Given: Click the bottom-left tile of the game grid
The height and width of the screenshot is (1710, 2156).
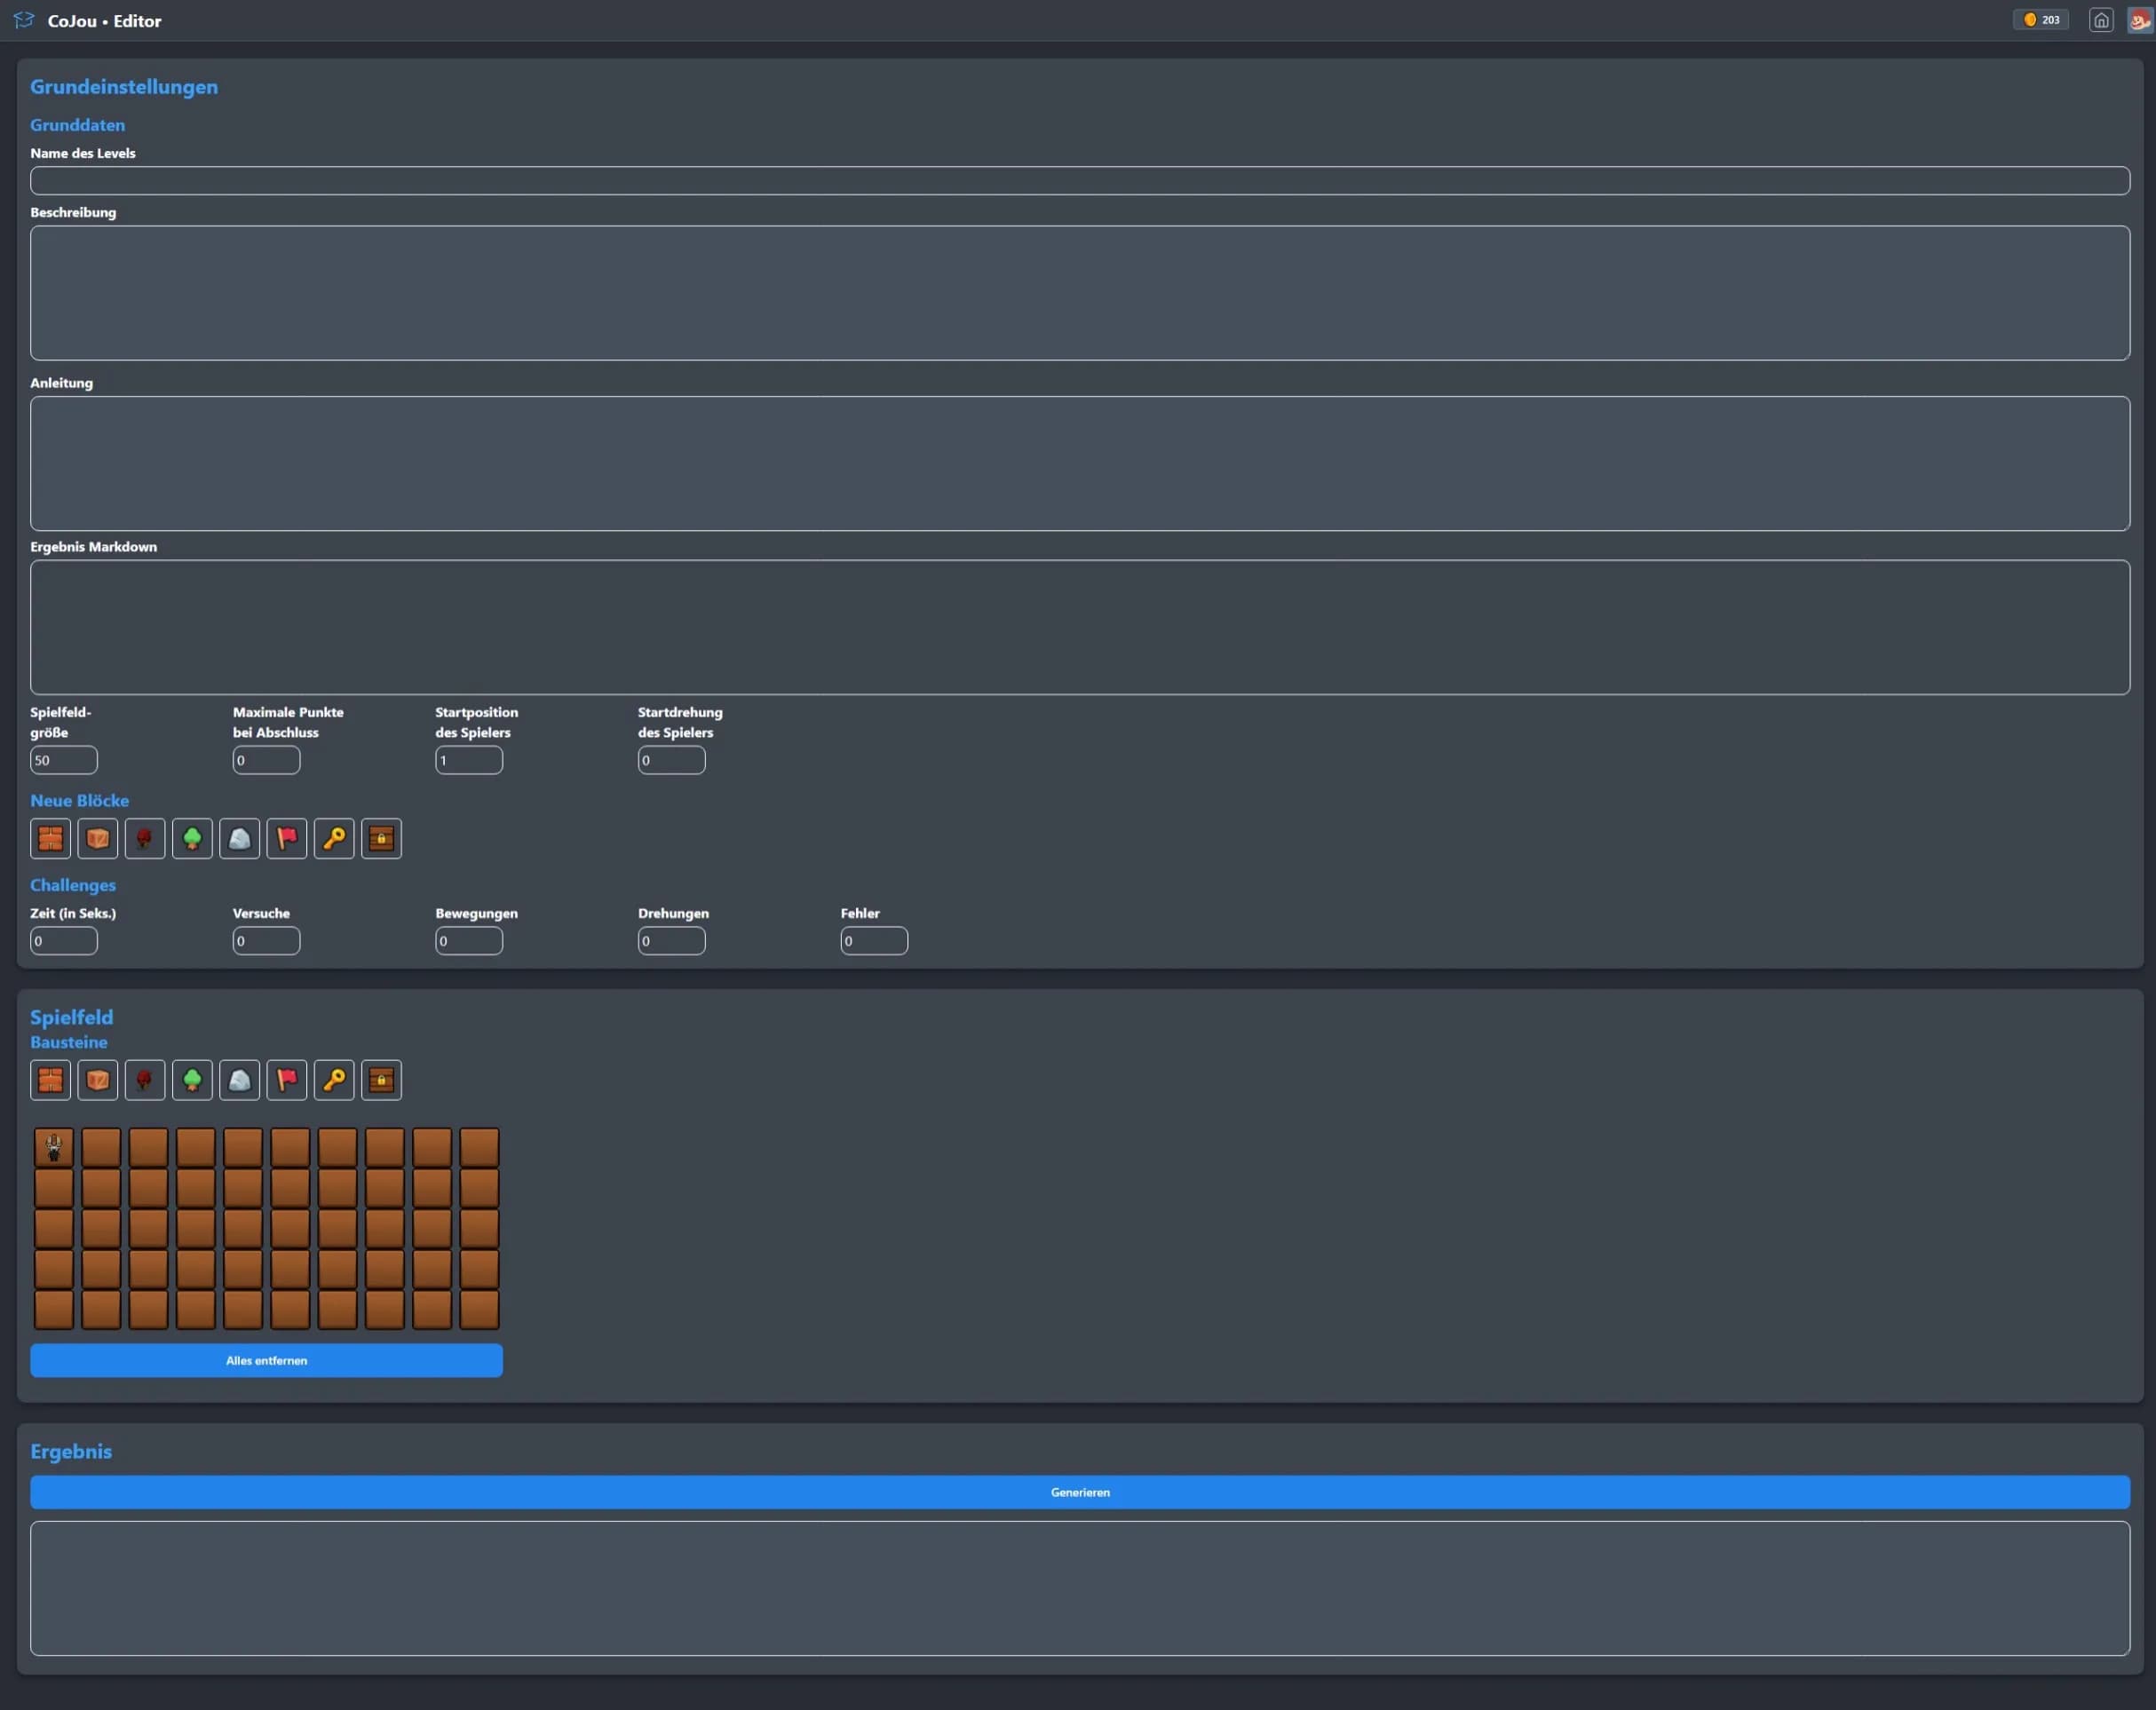Looking at the screenshot, I should 54,1309.
